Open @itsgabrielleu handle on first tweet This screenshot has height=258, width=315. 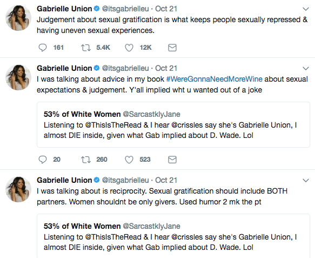(125, 9)
